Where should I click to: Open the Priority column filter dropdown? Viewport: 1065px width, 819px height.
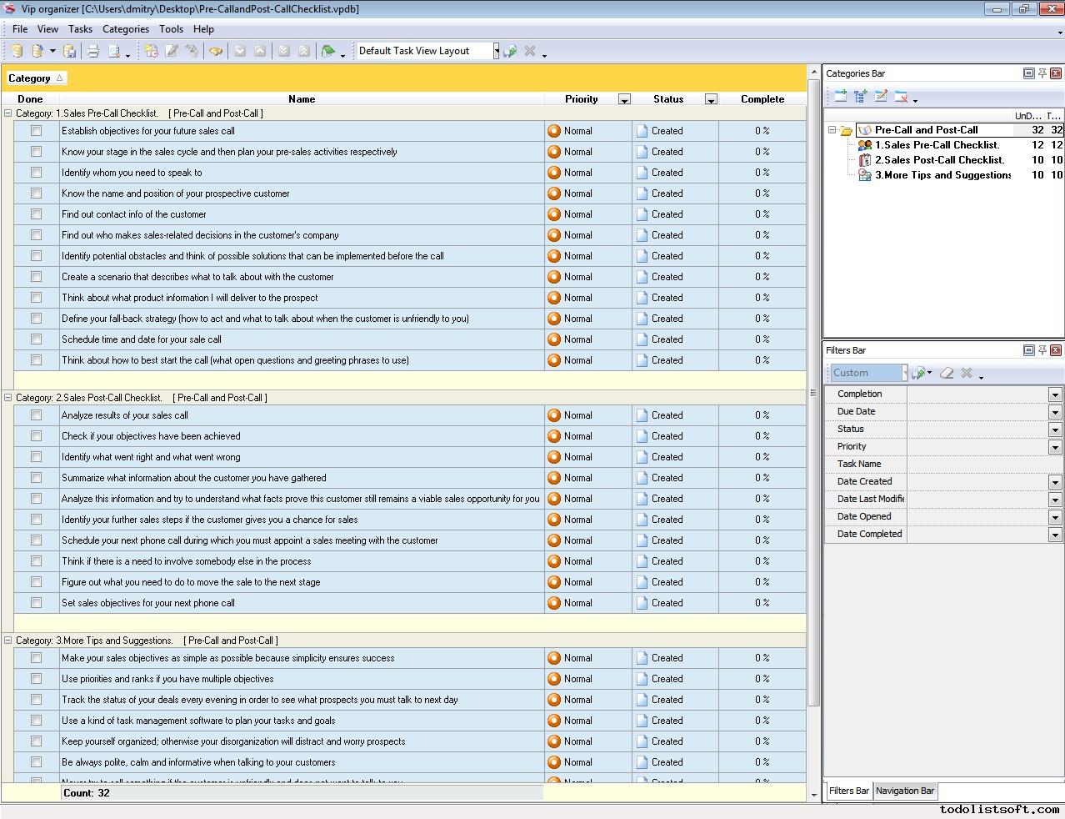pyautogui.click(x=624, y=99)
